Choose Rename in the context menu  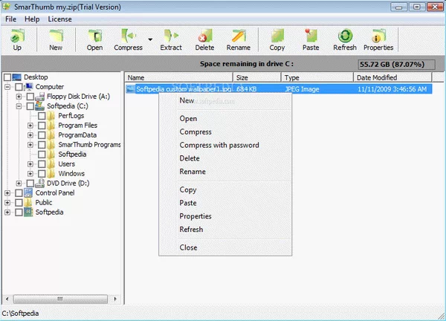(193, 172)
